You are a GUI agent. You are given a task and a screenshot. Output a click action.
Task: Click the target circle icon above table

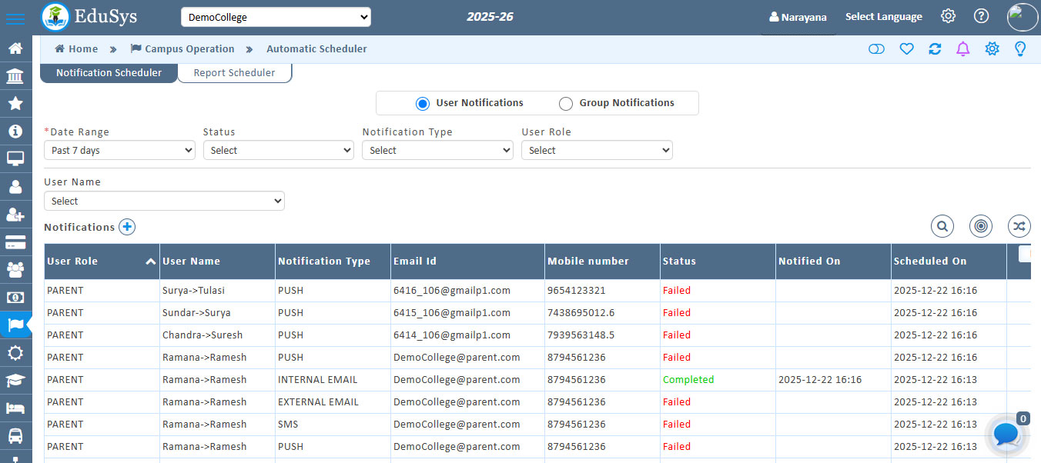tap(980, 226)
